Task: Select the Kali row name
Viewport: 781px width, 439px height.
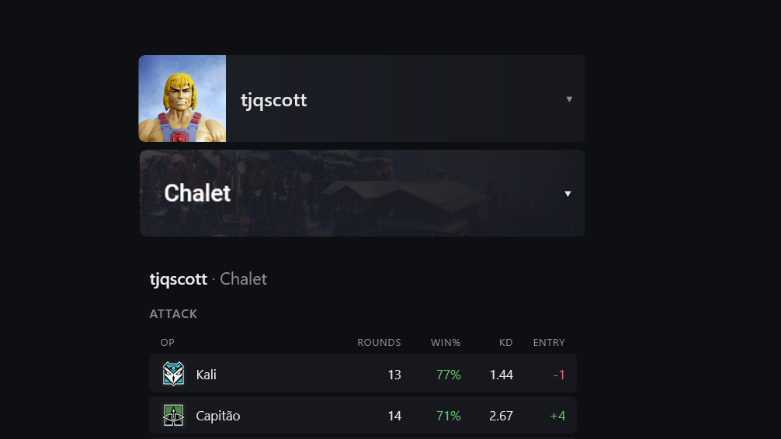Action: point(207,375)
